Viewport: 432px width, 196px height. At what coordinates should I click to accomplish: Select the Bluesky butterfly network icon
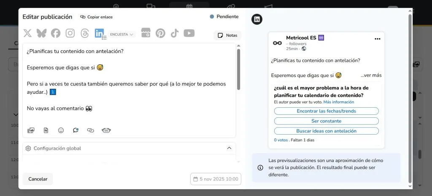click(41, 33)
